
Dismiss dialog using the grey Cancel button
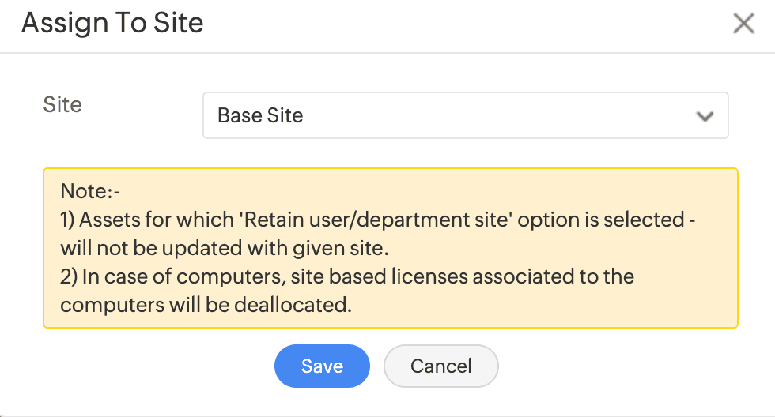pyautogui.click(x=440, y=366)
